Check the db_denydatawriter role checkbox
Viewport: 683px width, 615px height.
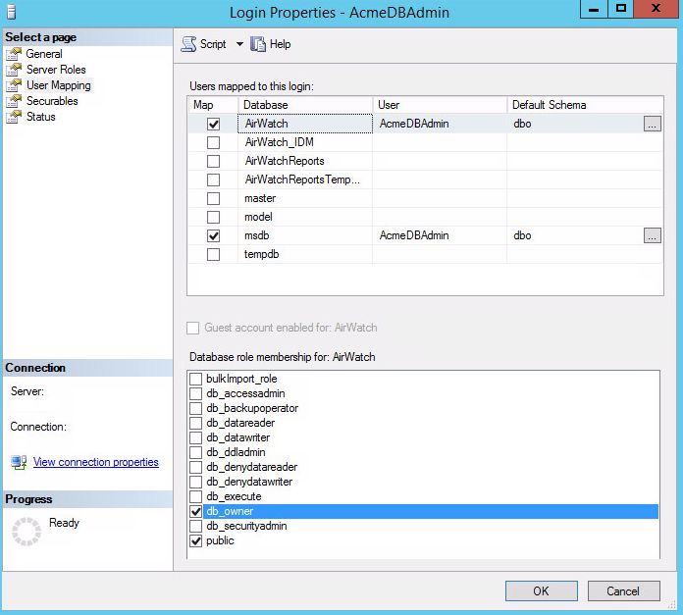pos(196,482)
